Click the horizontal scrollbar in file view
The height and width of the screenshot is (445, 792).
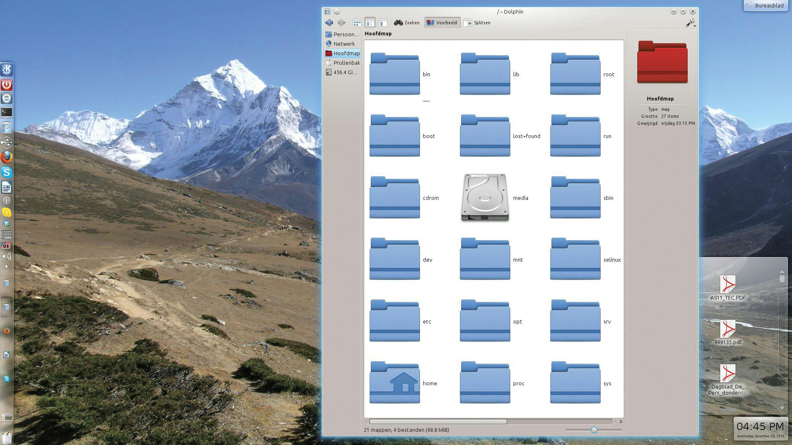pos(438,422)
